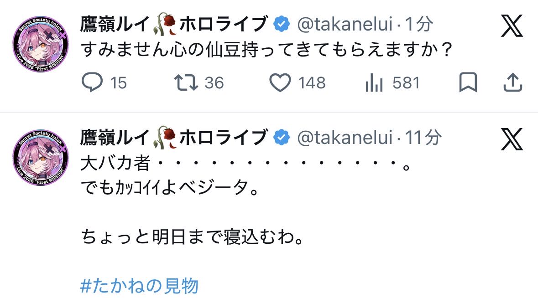Bookmark the first tweet
The width and height of the screenshot is (538, 298).
(x=468, y=83)
